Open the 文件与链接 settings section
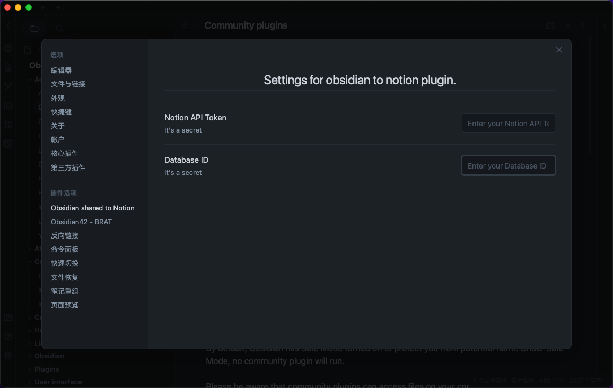Viewport: 613px width, 388px height. tap(68, 84)
